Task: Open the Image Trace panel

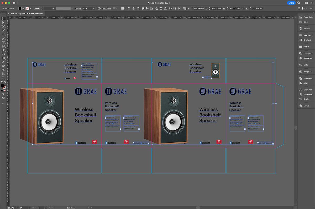Action: click(306, 71)
